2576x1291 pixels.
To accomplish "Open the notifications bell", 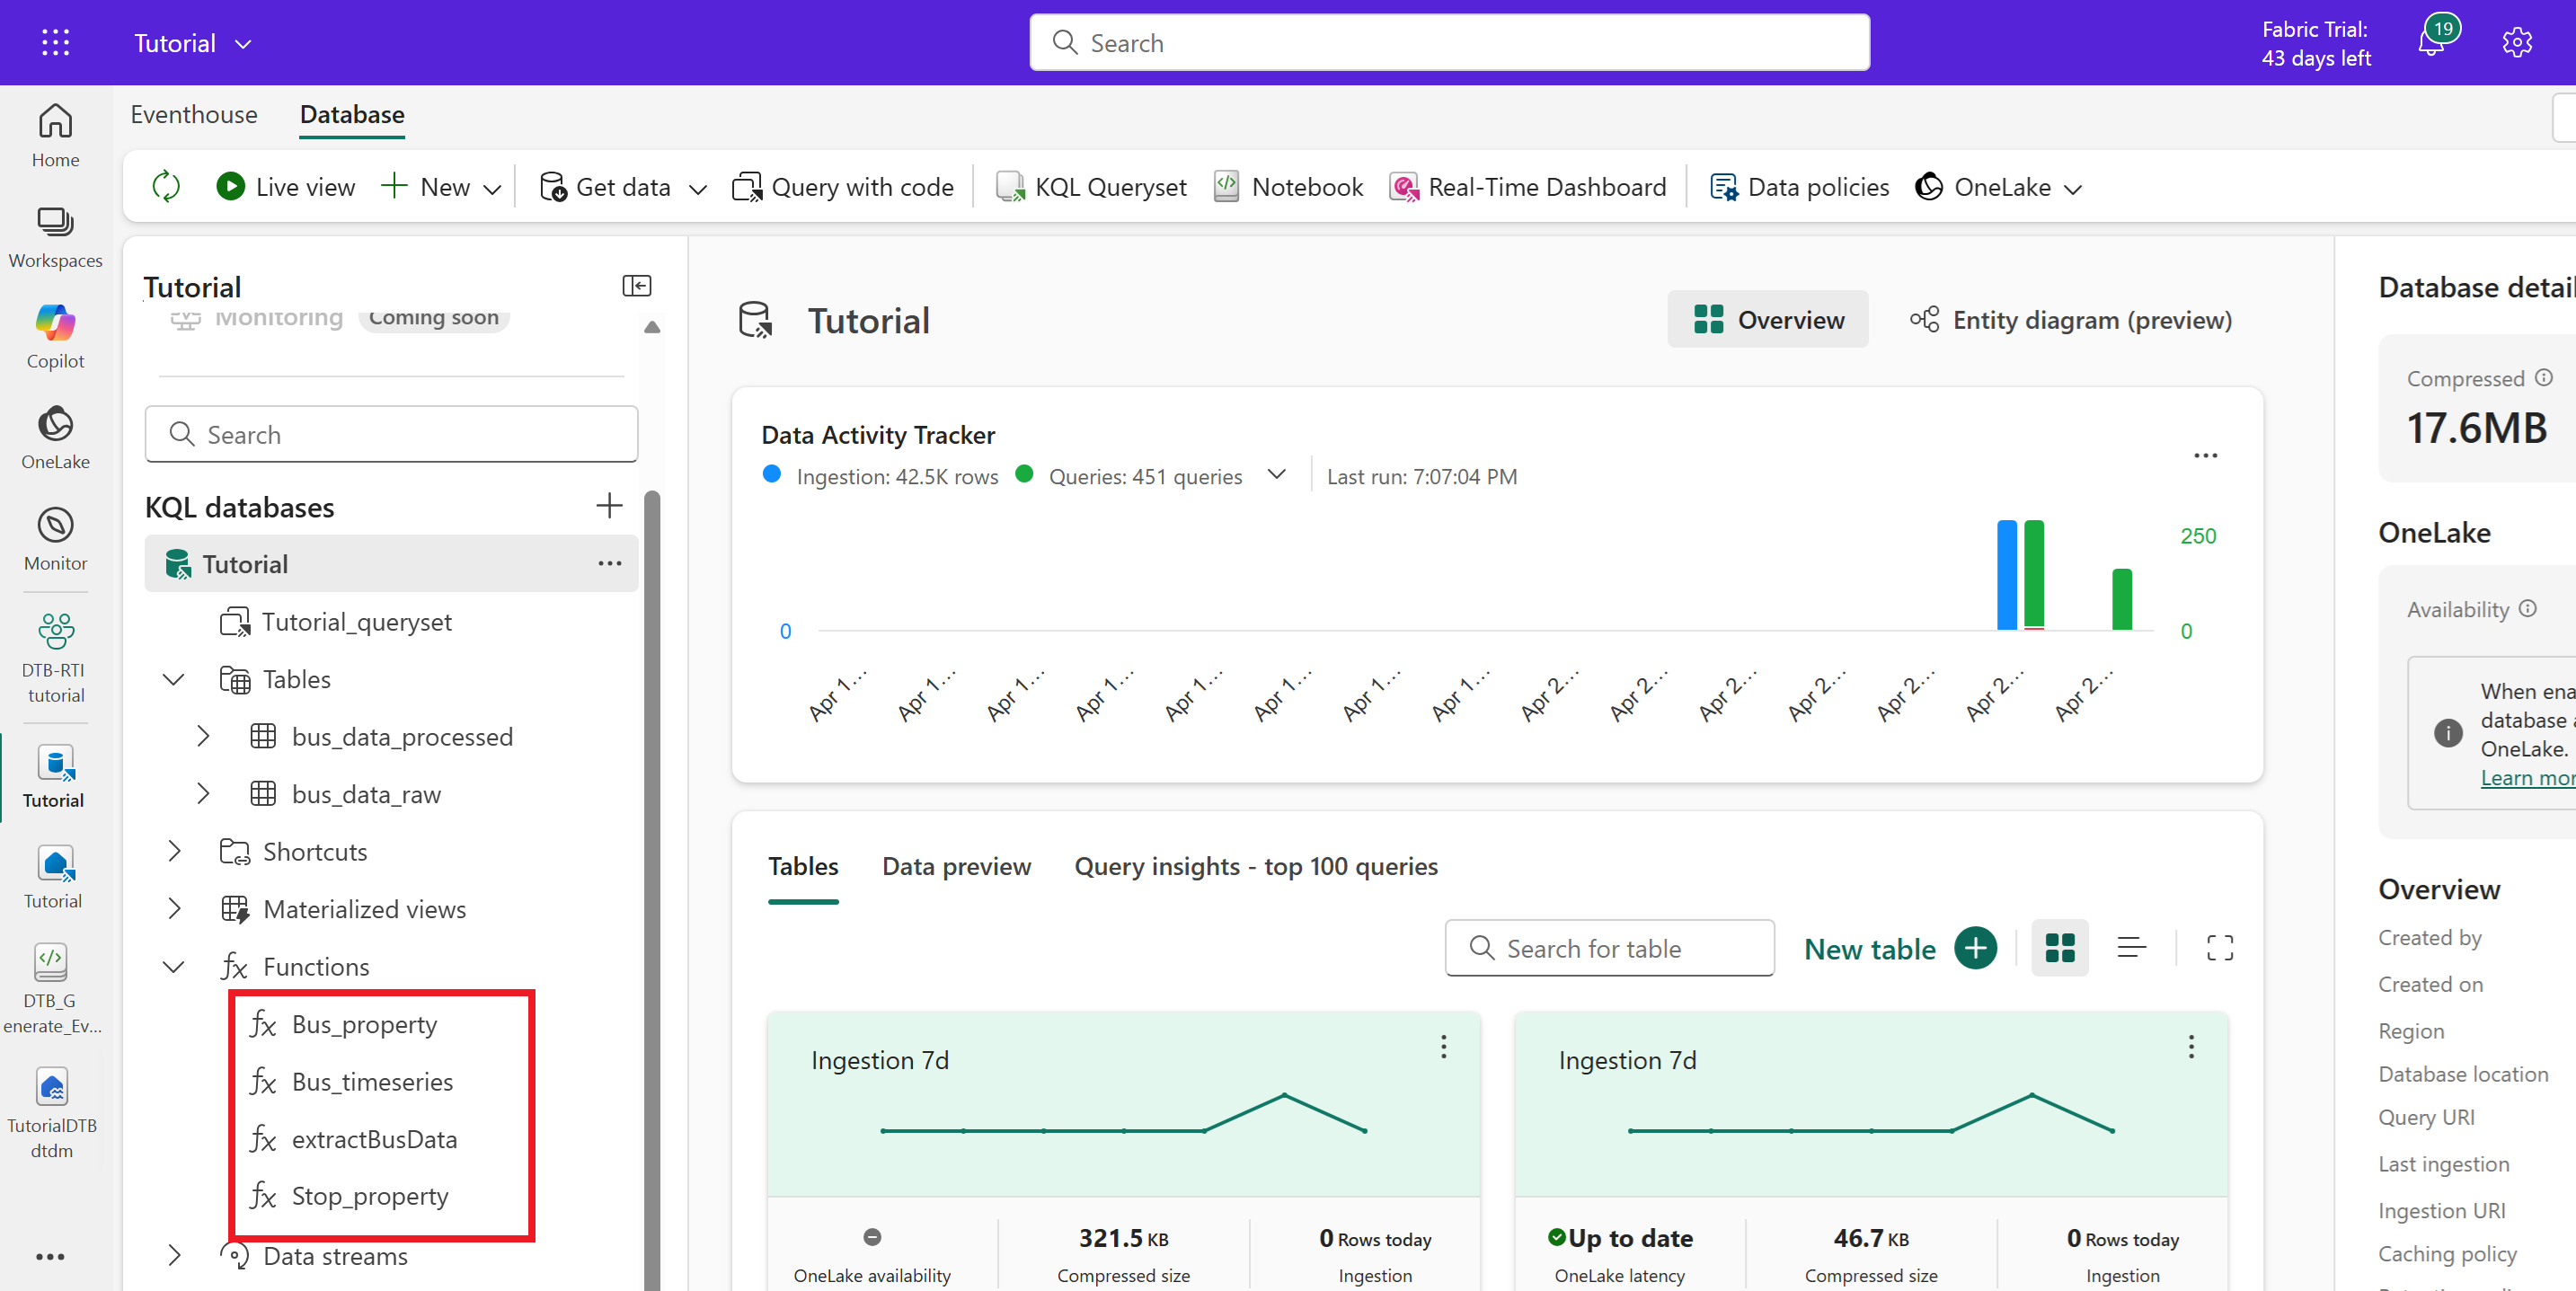I will click(2431, 43).
